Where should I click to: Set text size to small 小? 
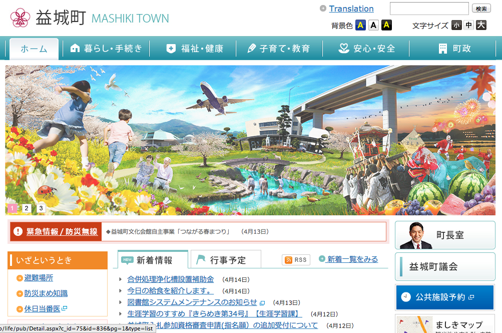[456, 26]
